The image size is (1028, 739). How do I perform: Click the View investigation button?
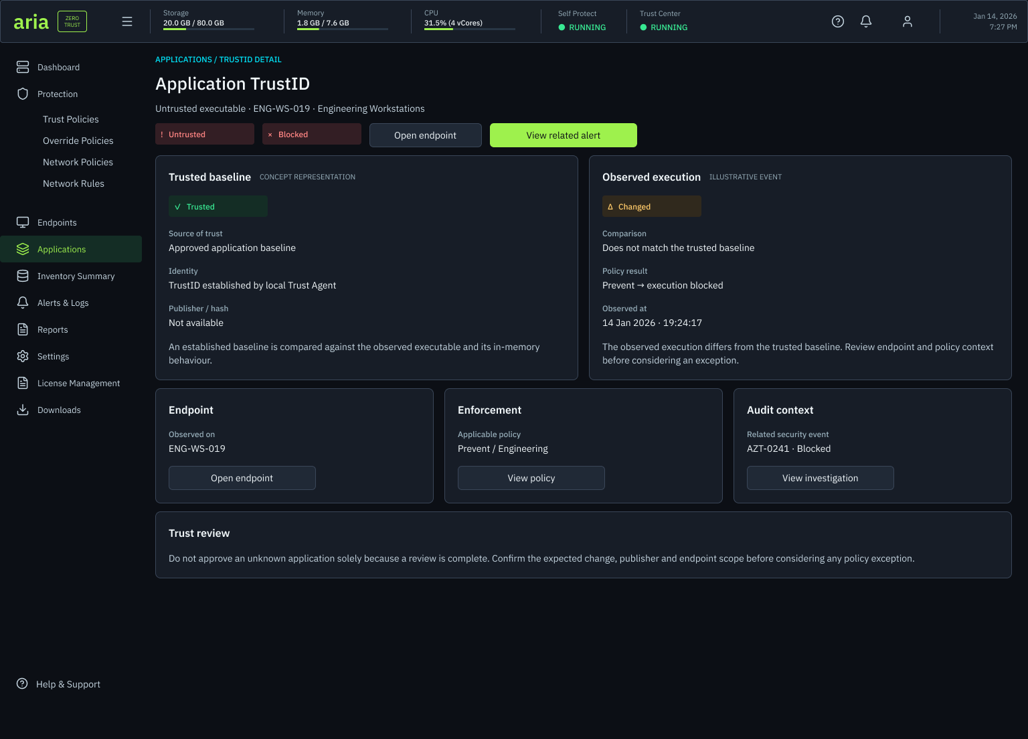(821, 478)
